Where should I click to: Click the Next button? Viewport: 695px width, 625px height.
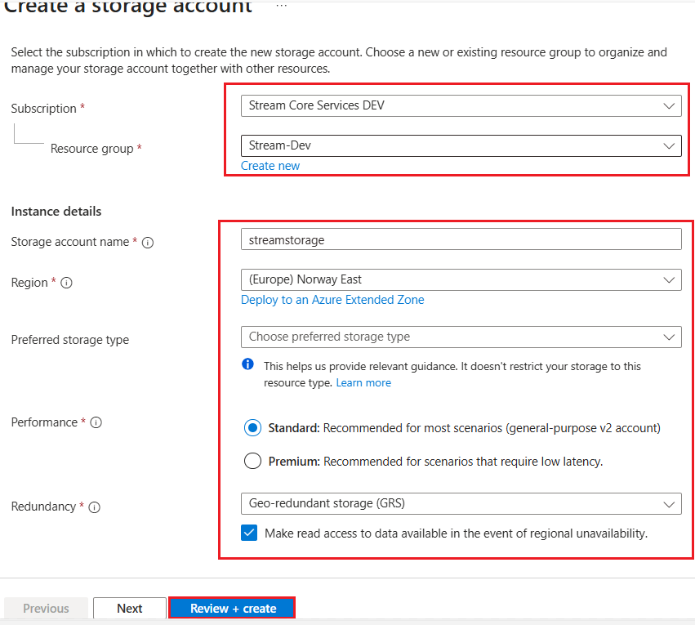129,608
